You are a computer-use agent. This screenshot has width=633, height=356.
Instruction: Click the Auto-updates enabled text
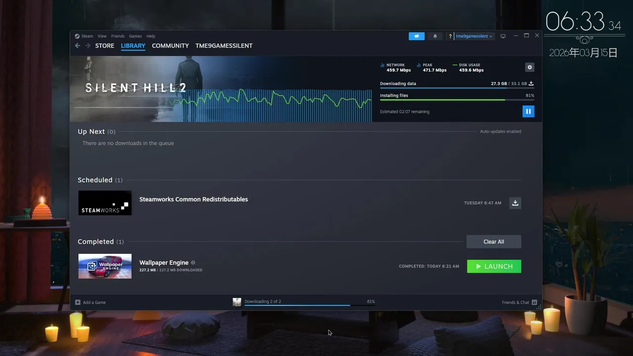(500, 132)
